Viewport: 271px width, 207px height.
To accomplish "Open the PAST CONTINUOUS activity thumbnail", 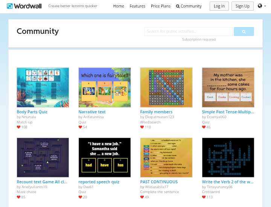I will 166,157.
